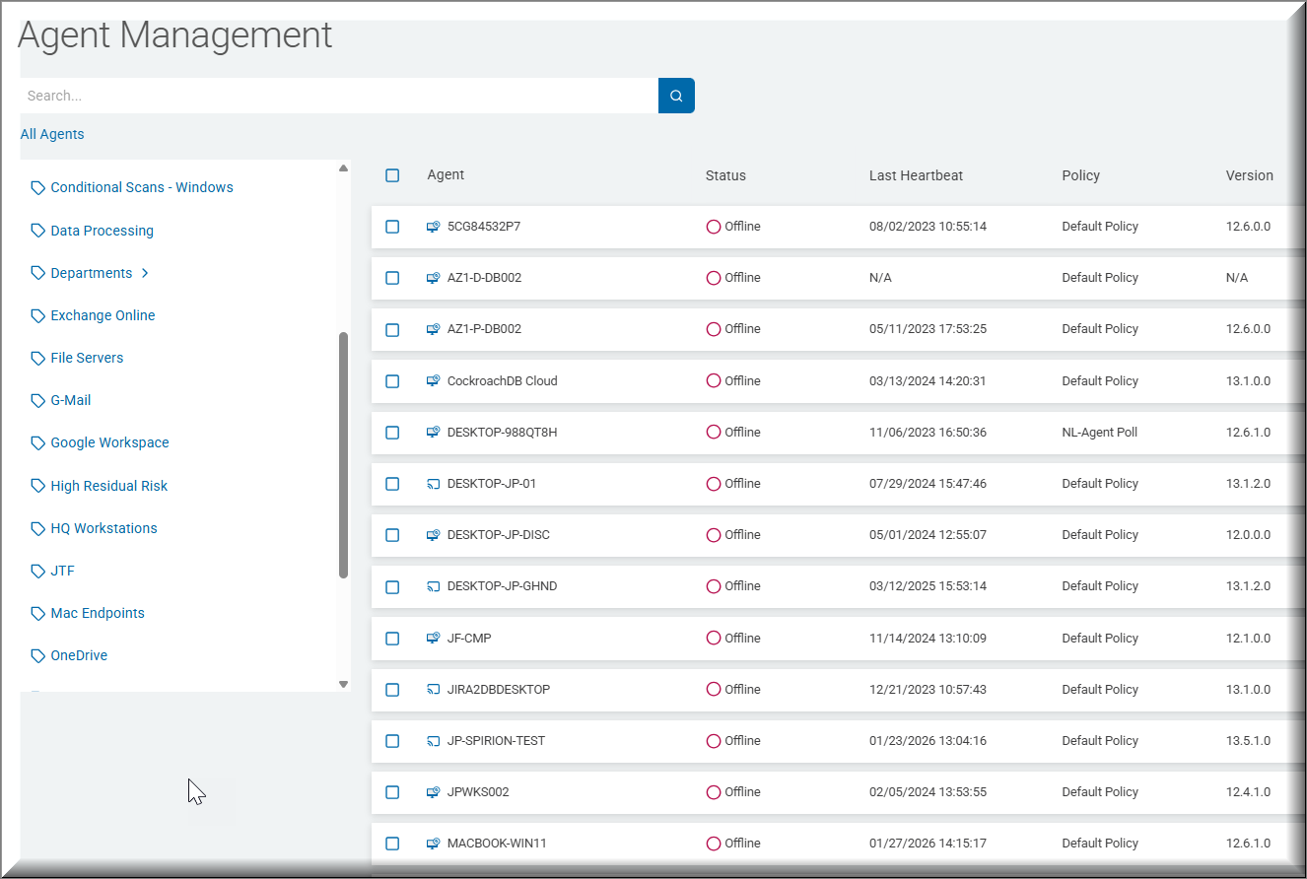Click the tag icon beside High Residual Risk
The width and height of the screenshot is (1307, 879).
pos(38,486)
